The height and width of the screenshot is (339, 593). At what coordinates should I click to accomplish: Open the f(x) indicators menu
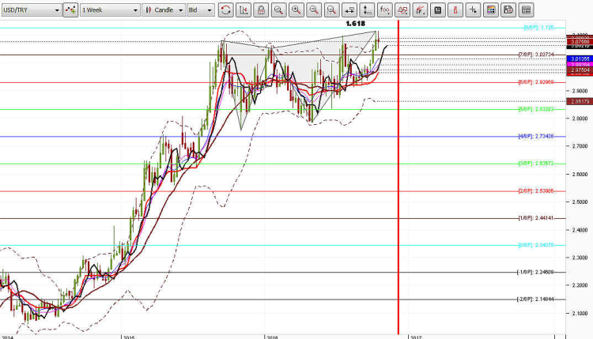click(x=384, y=9)
